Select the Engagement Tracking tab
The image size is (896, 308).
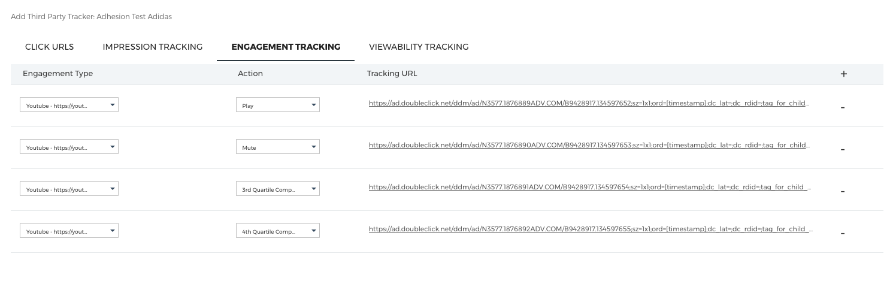coord(286,47)
